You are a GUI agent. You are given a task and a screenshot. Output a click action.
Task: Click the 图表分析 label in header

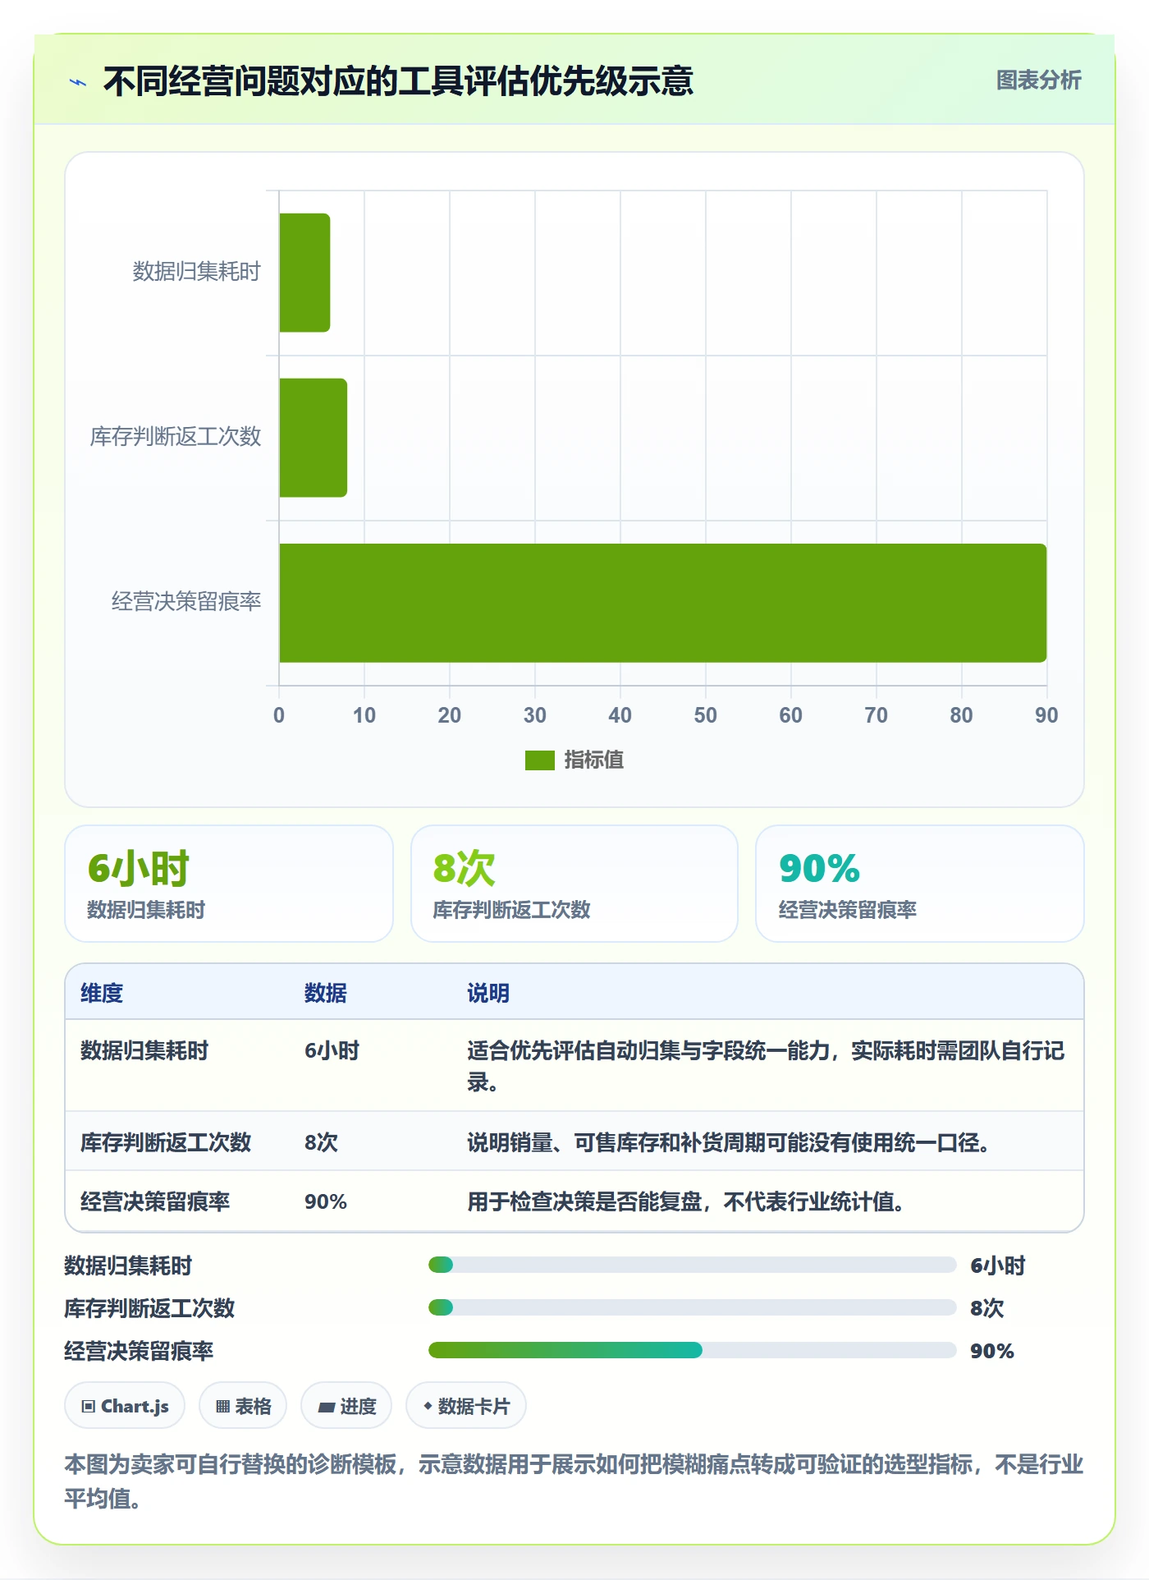[1038, 80]
